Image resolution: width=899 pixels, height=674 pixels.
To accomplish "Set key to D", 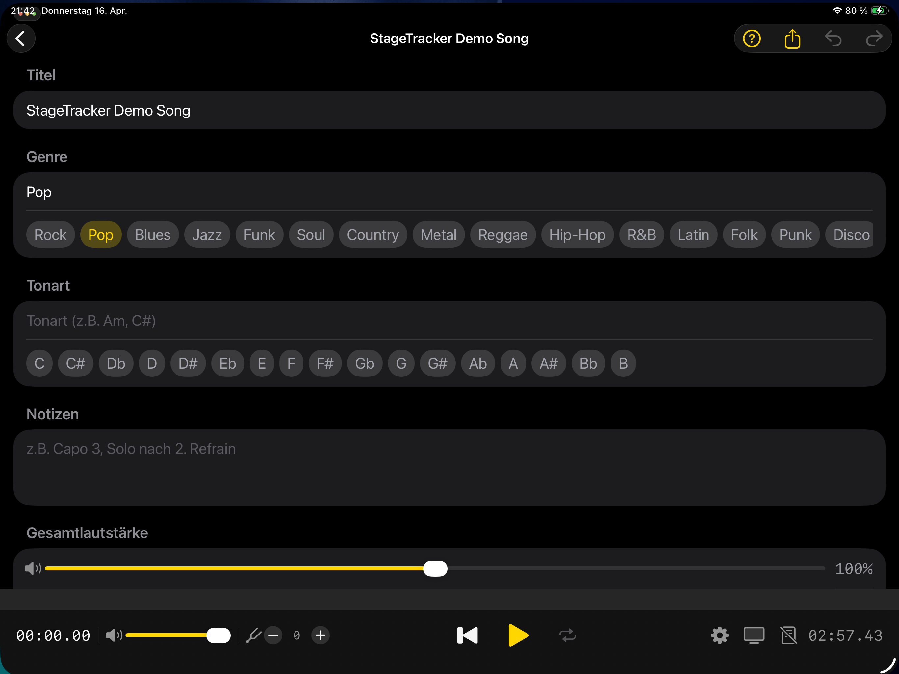I will (x=152, y=363).
